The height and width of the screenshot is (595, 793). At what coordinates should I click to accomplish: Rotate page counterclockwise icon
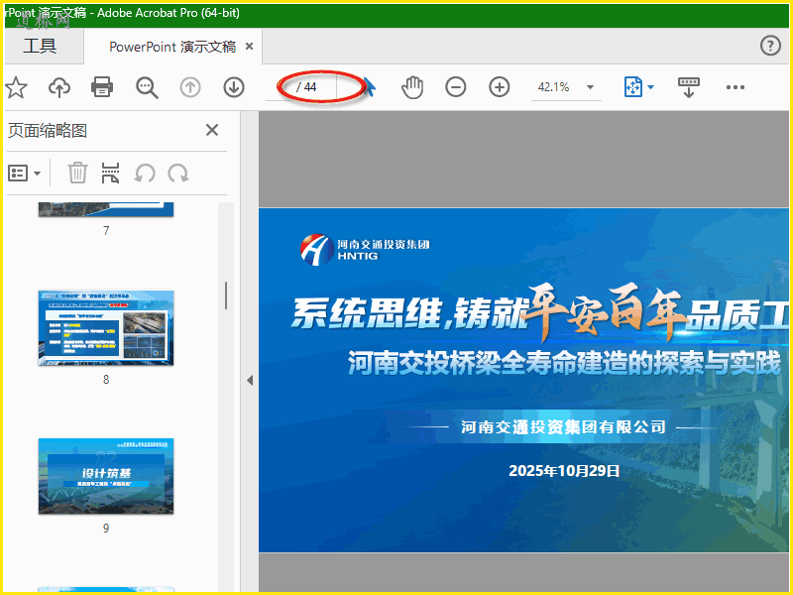[x=145, y=173]
